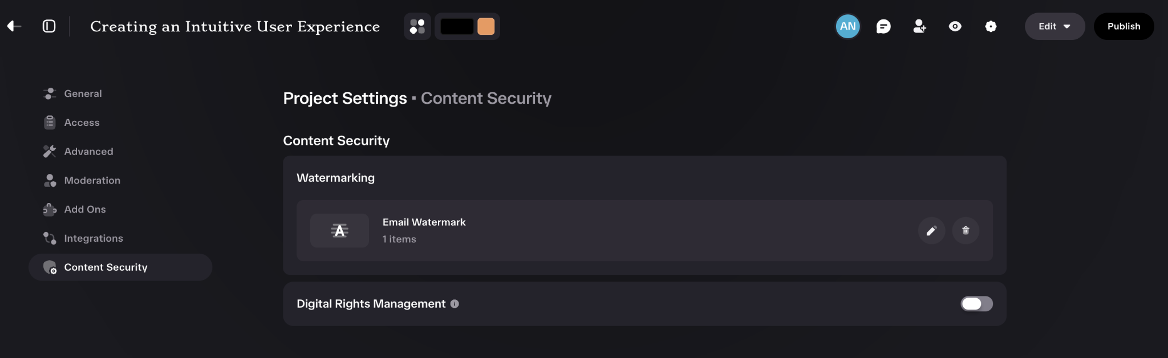Toggle the Digital Rights Management switch
This screenshot has height=358, width=1168.
[976, 304]
